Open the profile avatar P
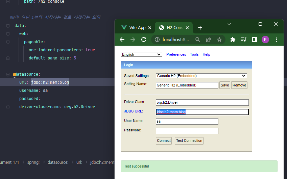This screenshot has height=179, width=287. point(265,40)
